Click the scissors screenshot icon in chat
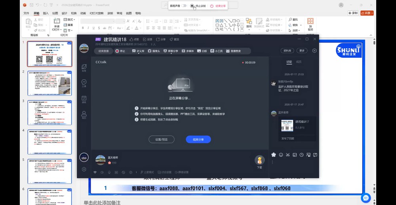The width and height of the screenshot is (396, 205). coord(287,155)
